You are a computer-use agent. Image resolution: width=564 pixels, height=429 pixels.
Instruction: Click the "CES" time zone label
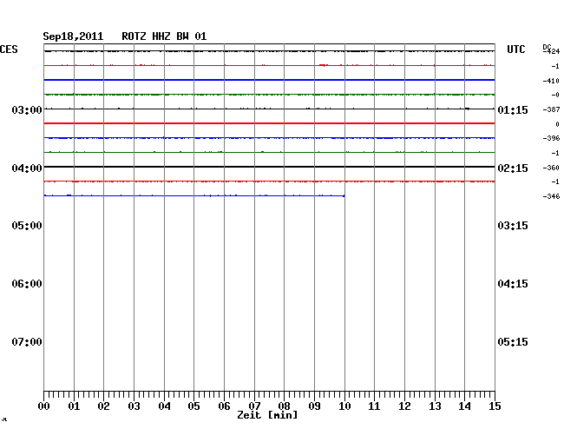(9, 49)
